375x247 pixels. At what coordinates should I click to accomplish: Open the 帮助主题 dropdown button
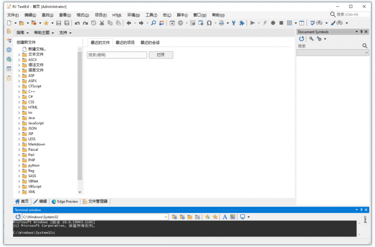click(x=44, y=33)
